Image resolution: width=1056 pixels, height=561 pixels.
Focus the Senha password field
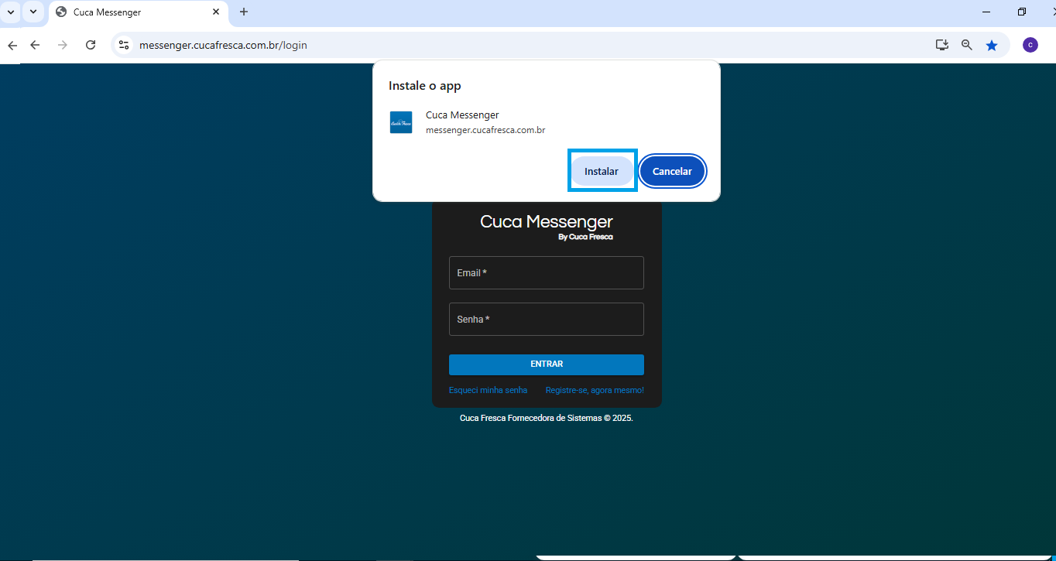click(x=546, y=319)
